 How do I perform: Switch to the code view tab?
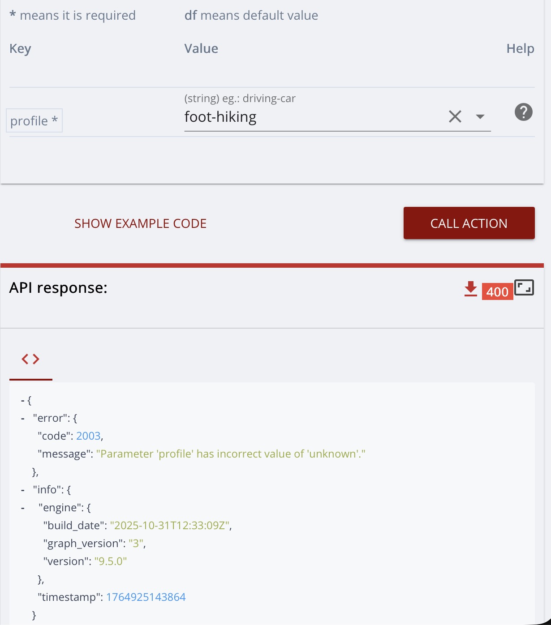30,359
